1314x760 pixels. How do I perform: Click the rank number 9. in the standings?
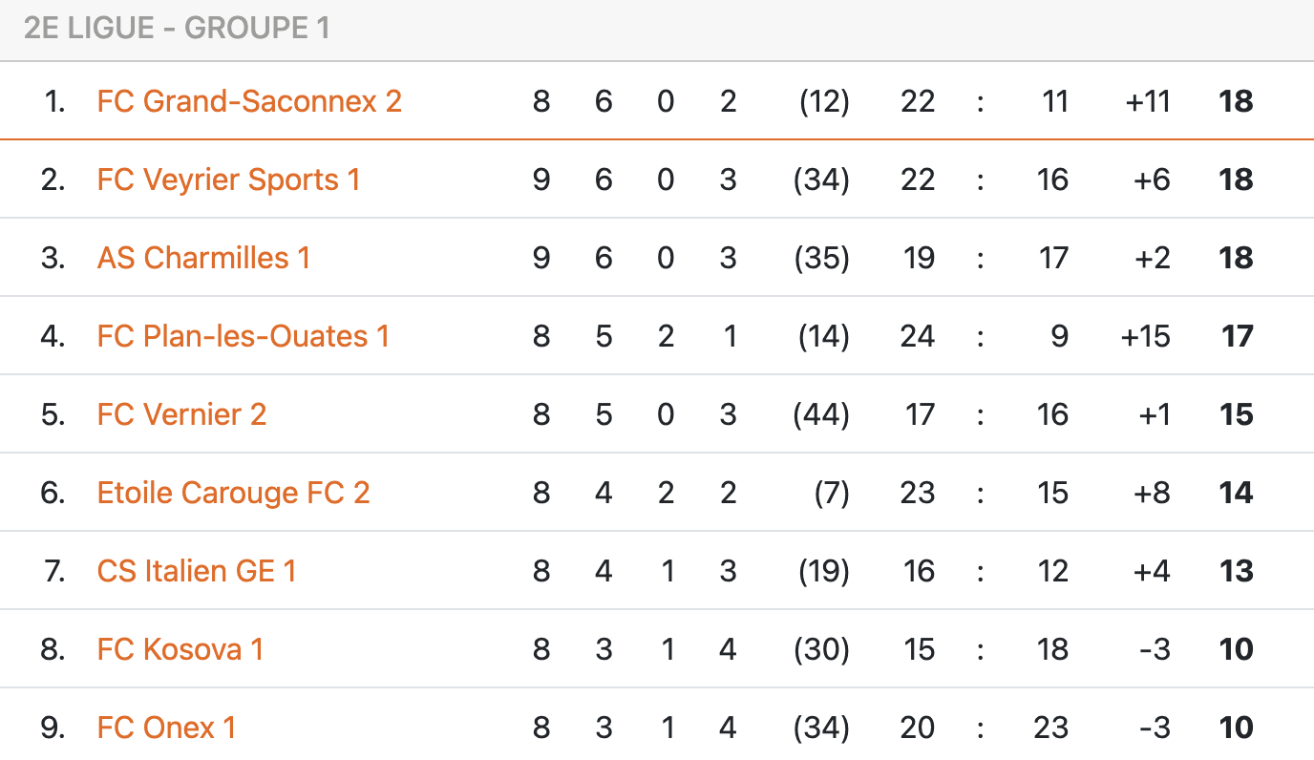pos(53,728)
